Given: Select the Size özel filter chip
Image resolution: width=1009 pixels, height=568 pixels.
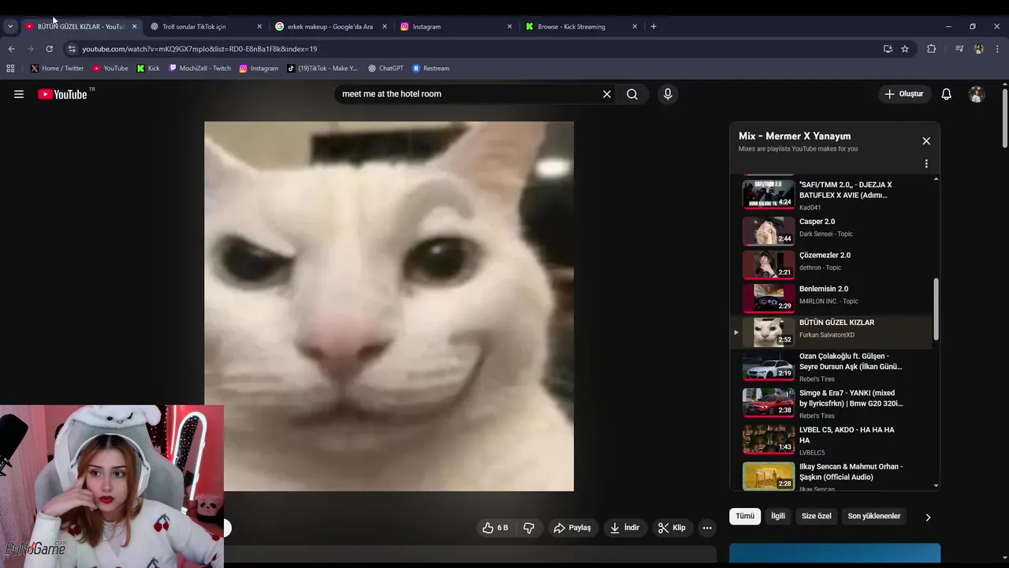Looking at the screenshot, I should click(x=816, y=516).
